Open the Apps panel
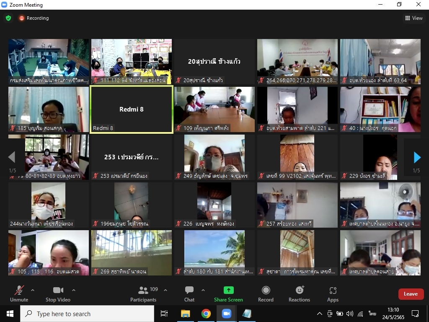The width and height of the screenshot is (429, 322). click(x=333, y=293)
